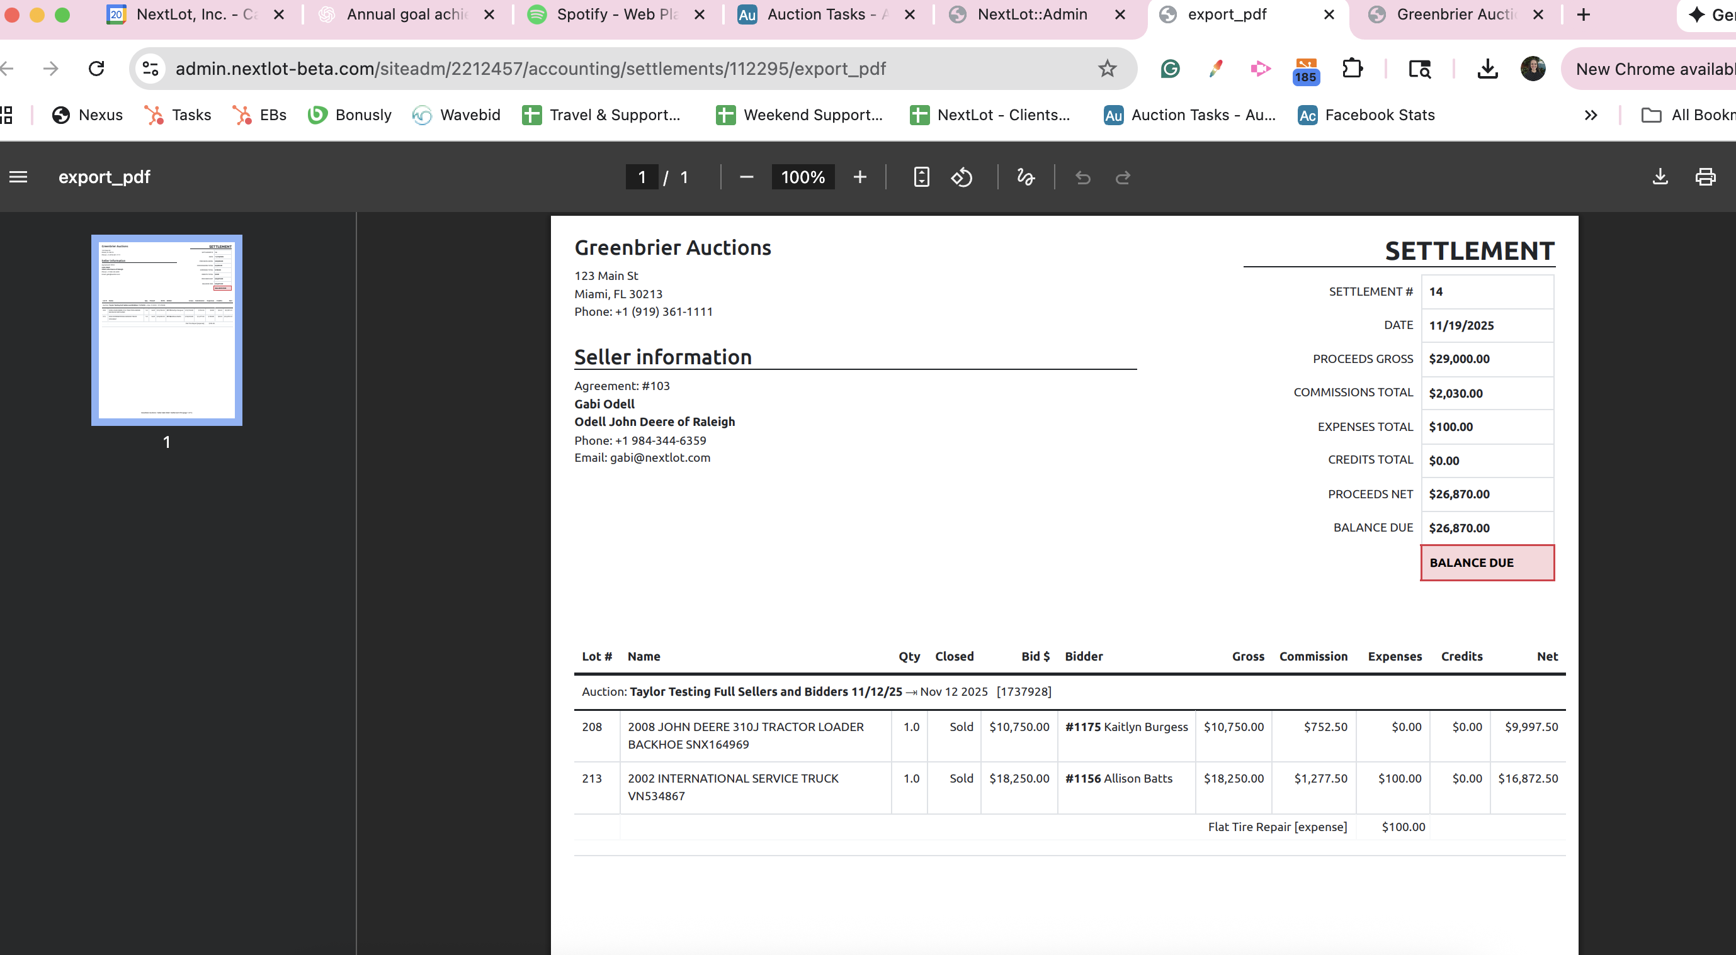Viewport: 1736px width, 955px height.
Task: Click PROCEEDS GROSS value $29,000.00
Action: pyautogui.click(x=1459, y=359)
